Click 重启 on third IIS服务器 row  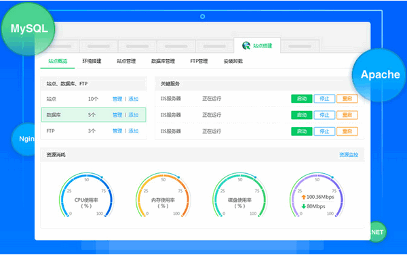click(x=347, y=131)
